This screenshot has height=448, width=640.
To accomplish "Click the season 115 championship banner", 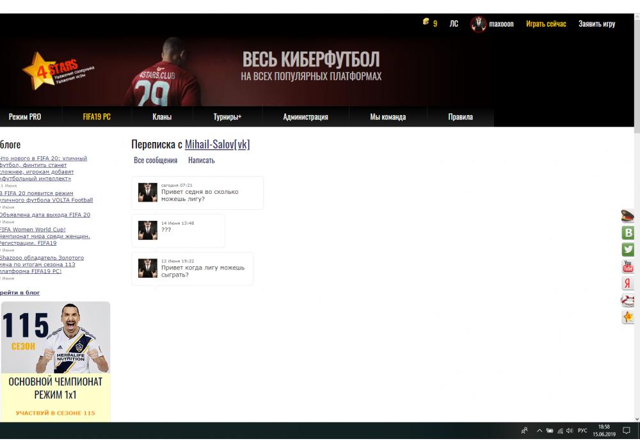I will click(55, 362).
